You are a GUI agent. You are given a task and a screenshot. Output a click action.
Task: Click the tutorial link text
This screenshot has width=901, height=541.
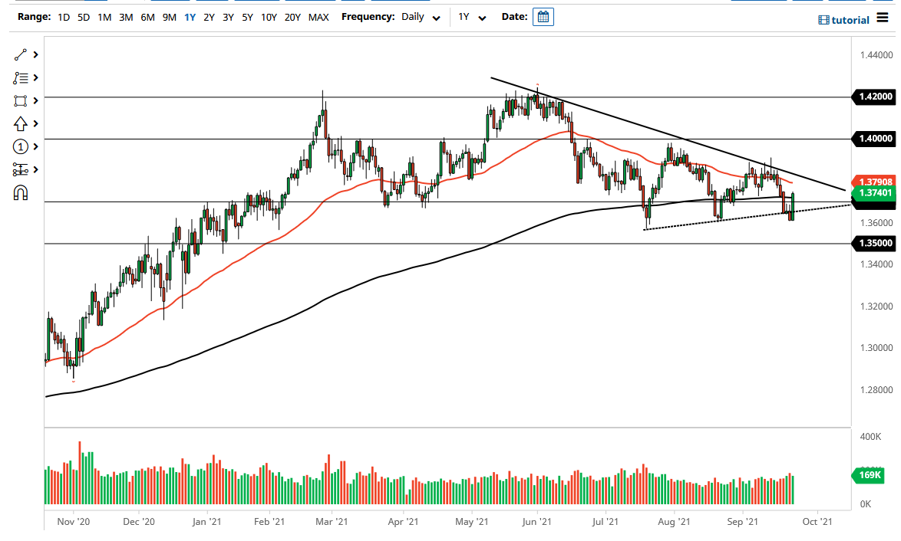tap(851, 19)
